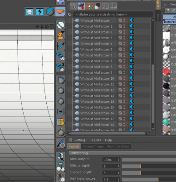This screenshot has width=176, height=182.
Task: Click the blue wireframe sphere icon
Action: click(x=50, y=12)
